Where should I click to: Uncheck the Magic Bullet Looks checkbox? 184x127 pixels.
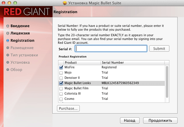pos(61,83)
